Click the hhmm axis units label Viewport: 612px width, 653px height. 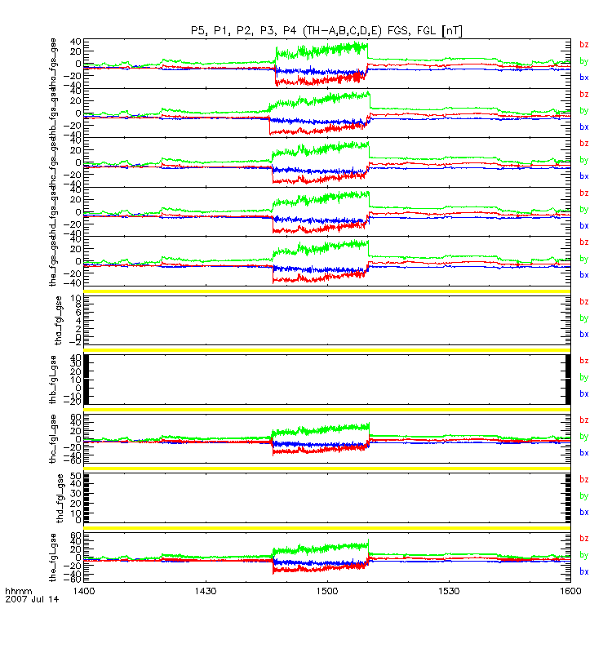pos(18,591)
